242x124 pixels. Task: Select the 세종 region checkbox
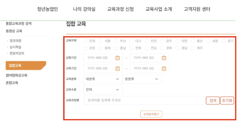tap(208, 41)
